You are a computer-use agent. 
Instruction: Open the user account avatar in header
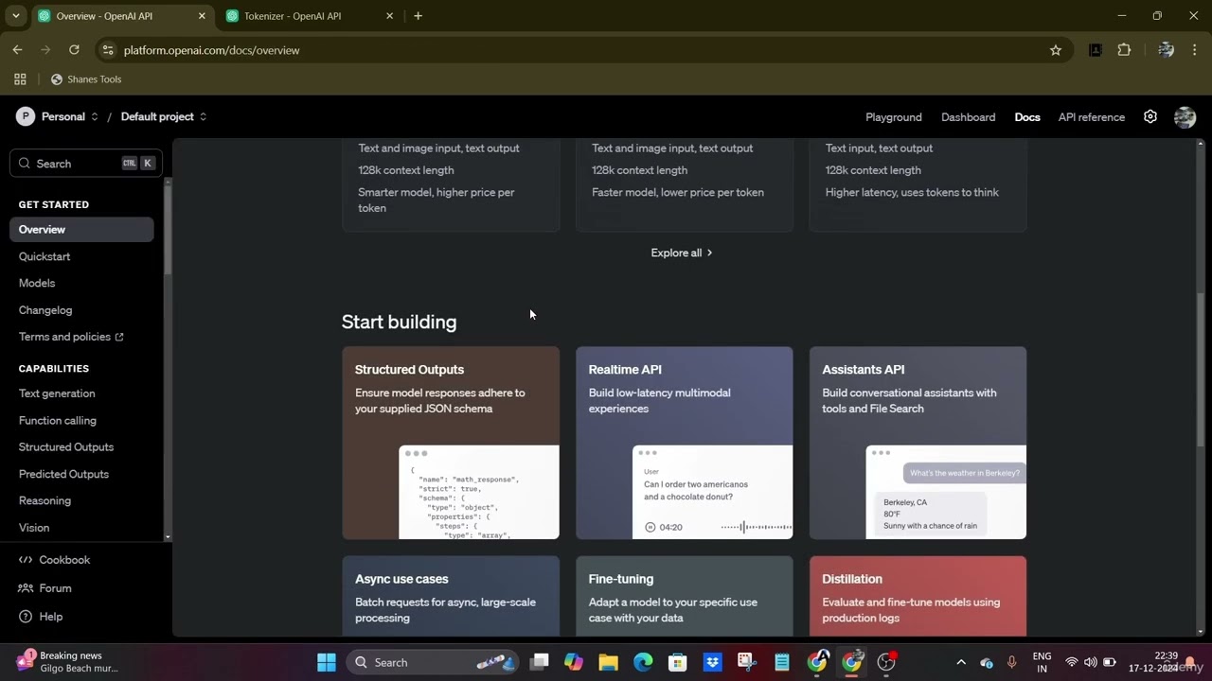coord(1185,117)
